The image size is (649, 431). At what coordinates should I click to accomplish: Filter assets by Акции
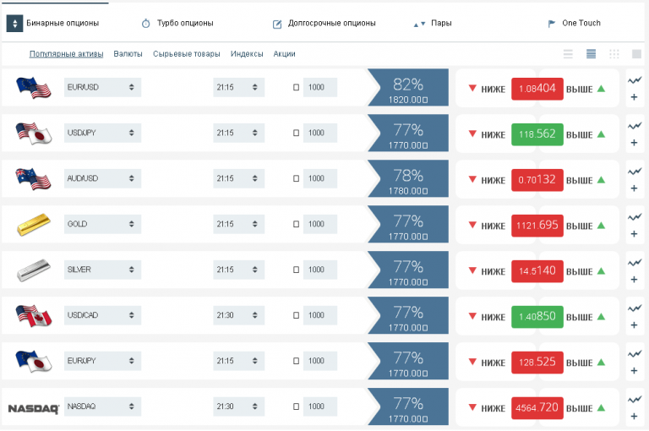click(284, 54)
